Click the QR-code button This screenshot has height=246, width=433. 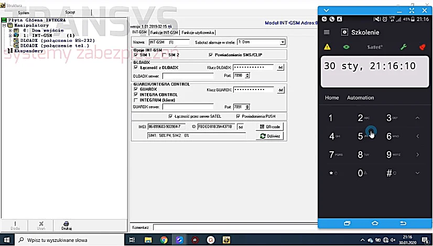[x=270, y=127]
